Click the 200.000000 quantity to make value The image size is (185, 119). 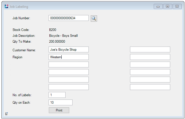click(57, 42)
